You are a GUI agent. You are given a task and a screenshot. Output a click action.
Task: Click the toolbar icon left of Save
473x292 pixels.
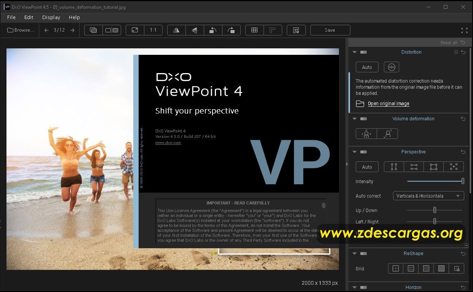tap(296, 30)
